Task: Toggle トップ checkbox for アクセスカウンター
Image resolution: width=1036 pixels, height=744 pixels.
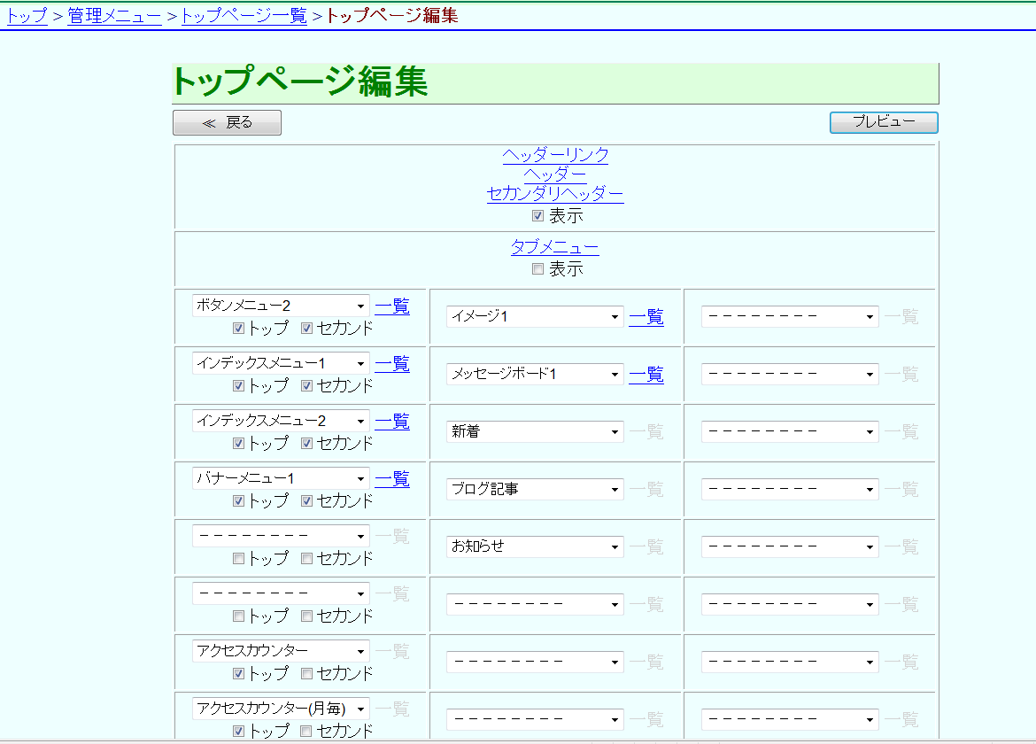Action: point(238,673)
